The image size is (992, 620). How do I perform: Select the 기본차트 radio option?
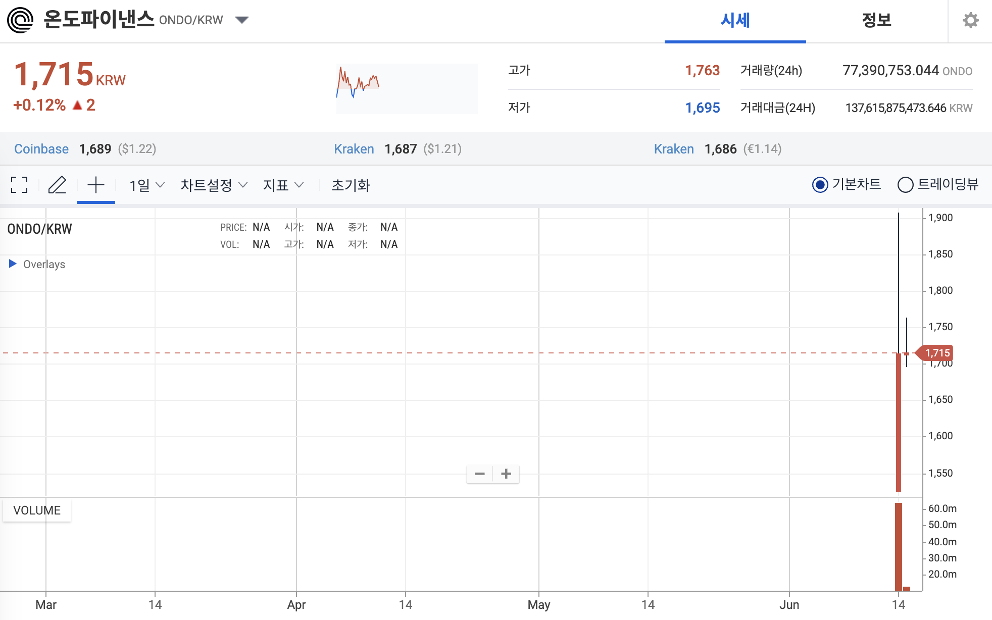[x=847, y=185]
